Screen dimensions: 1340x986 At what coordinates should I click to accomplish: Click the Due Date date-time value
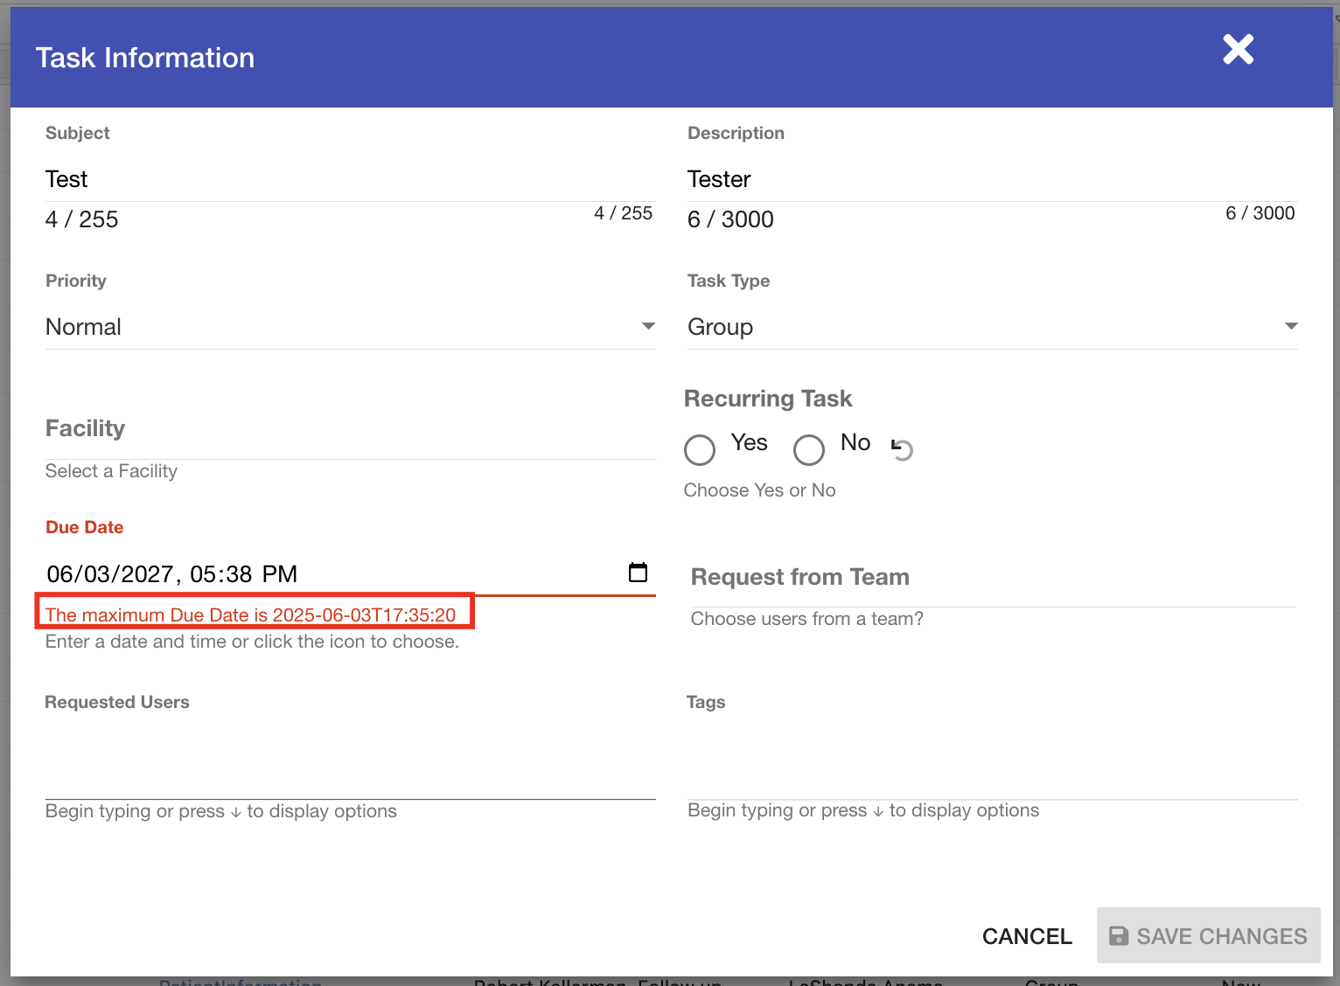pyautogui.click(x=172, y=574)
